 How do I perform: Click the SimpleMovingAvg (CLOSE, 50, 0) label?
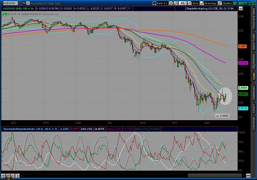[x=206, y=9]
